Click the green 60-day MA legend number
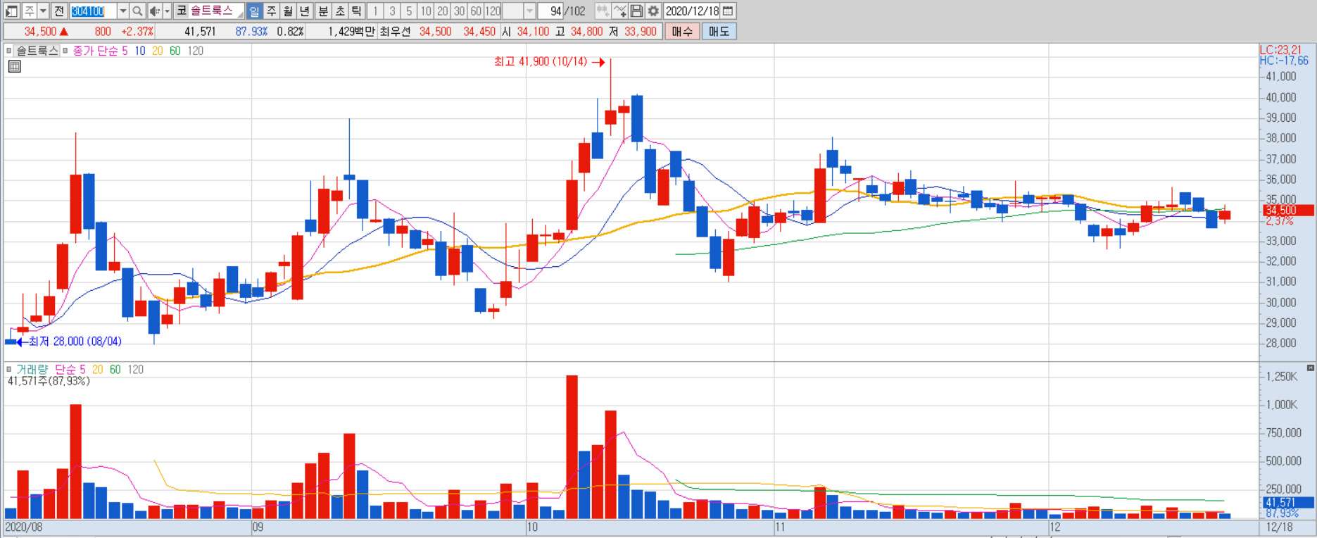1317x538 pixels. click(x=175, y=51)
